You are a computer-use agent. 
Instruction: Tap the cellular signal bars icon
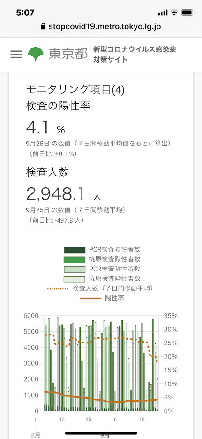pos(163,13)
